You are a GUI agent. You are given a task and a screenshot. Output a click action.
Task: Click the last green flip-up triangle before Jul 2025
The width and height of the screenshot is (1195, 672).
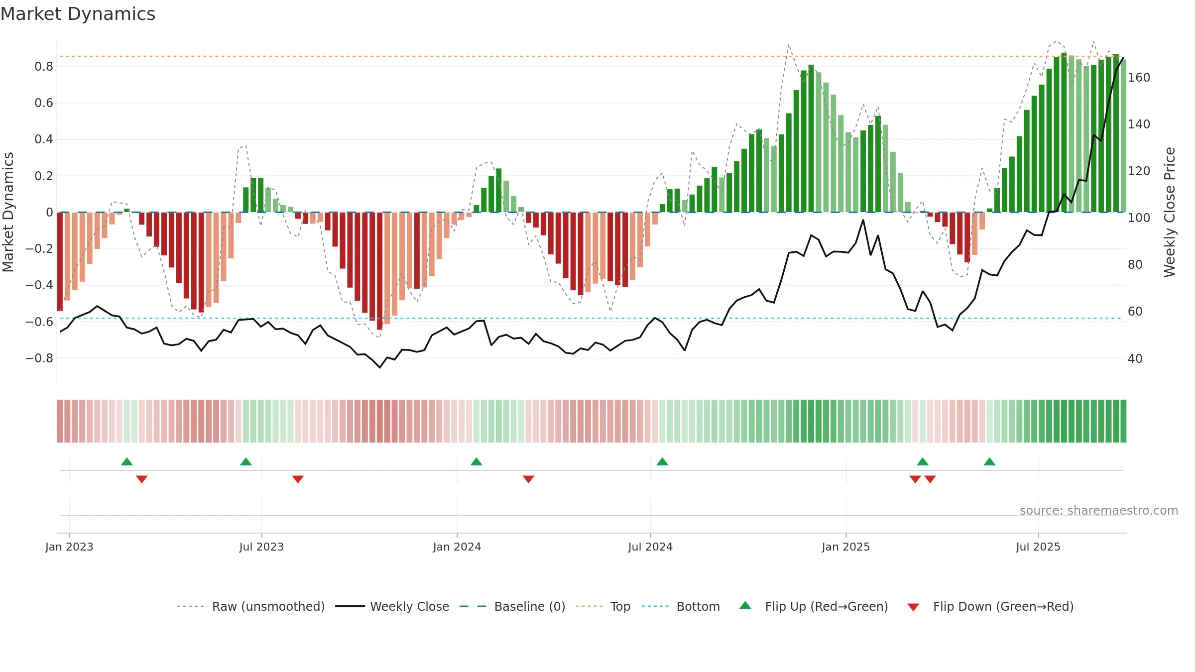990,461
